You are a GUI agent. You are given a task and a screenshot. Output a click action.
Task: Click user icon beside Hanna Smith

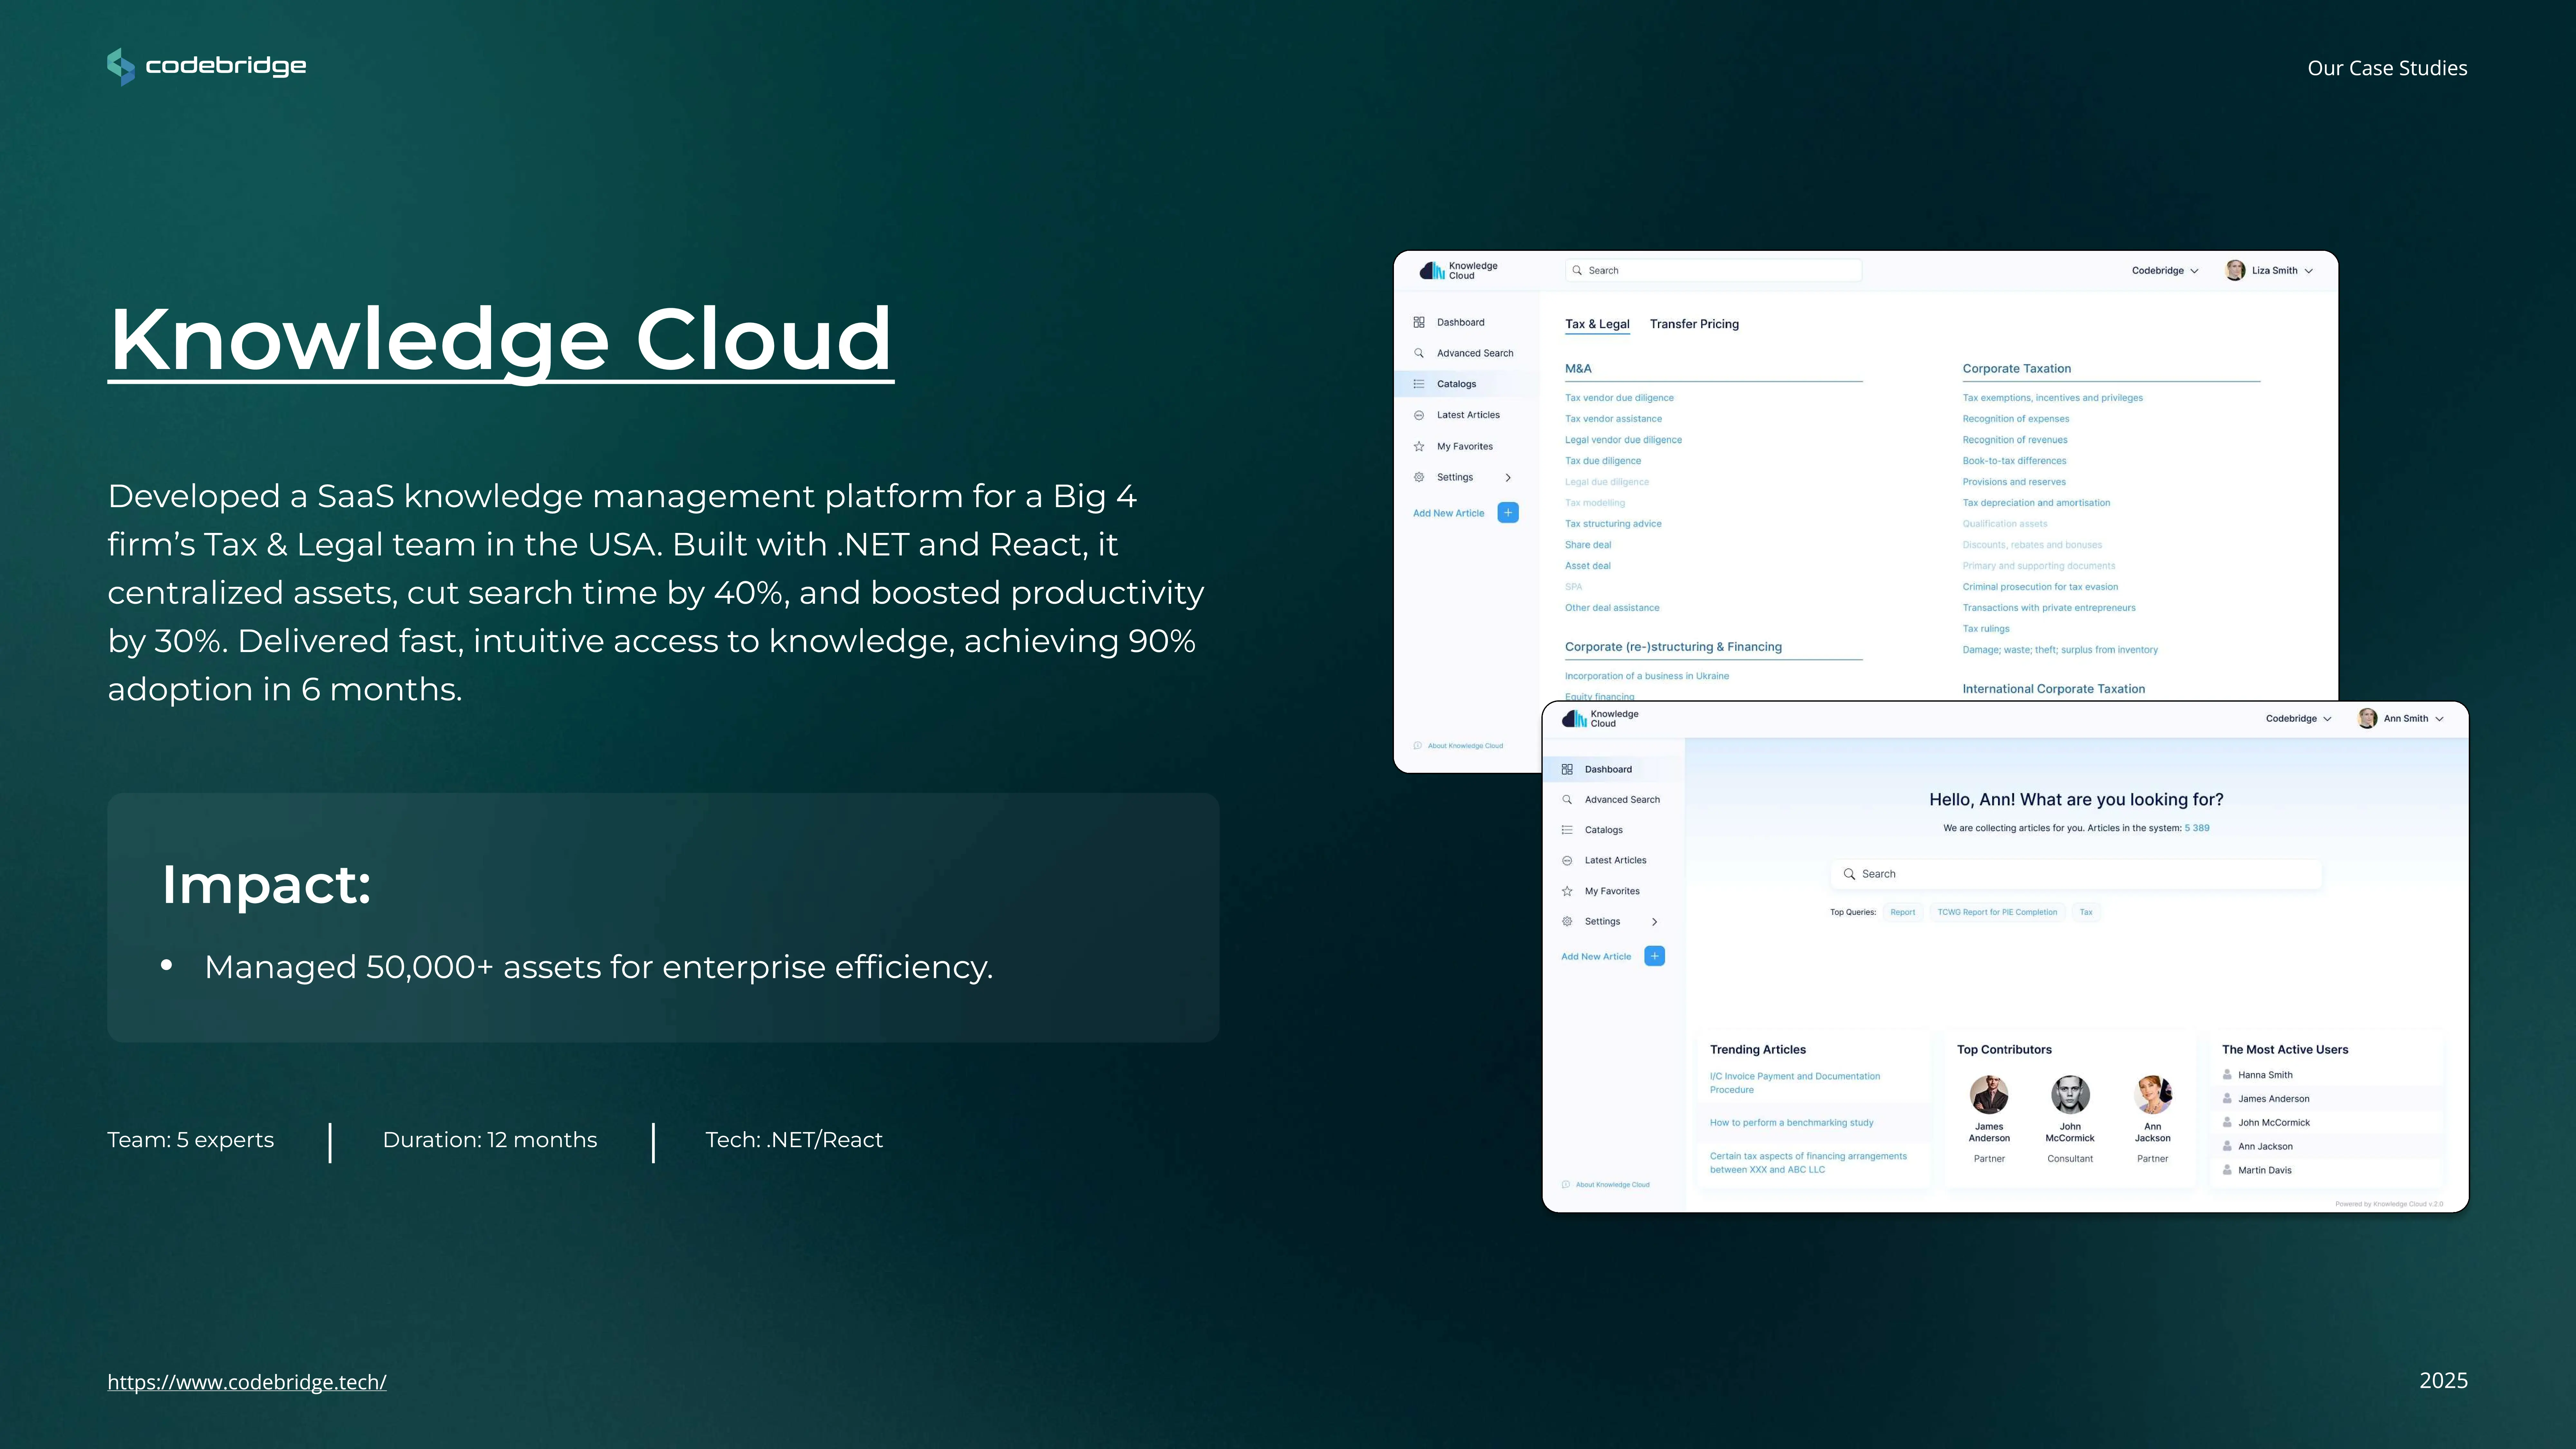tap(2227, 1075)
